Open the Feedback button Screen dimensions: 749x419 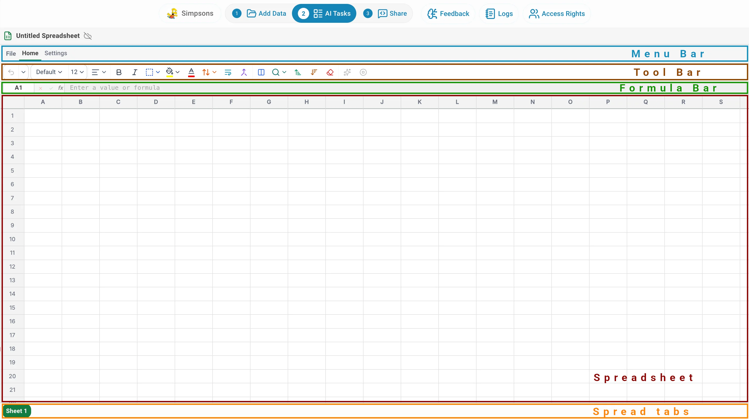click(x=448, y=14)
